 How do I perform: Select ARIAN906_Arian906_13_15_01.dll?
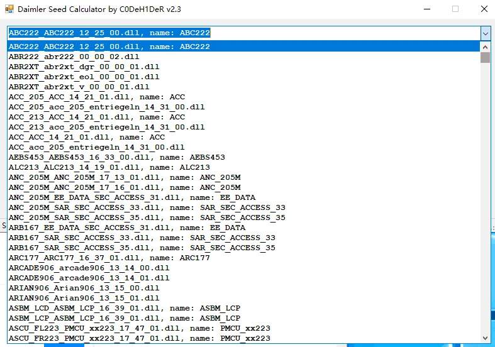point(243,299)
